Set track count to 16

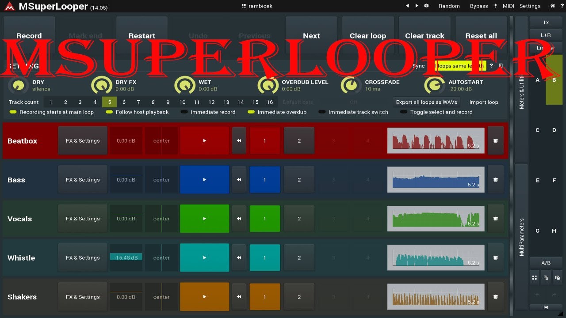270,102
